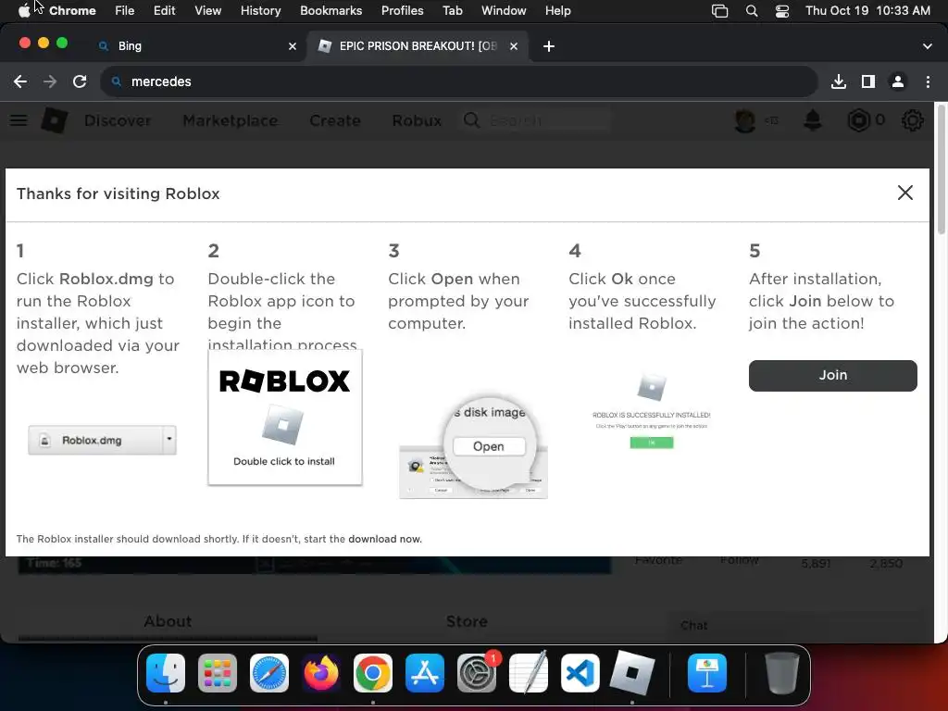
Task: Open Roblox notifications bell
Action: point(813,120)
